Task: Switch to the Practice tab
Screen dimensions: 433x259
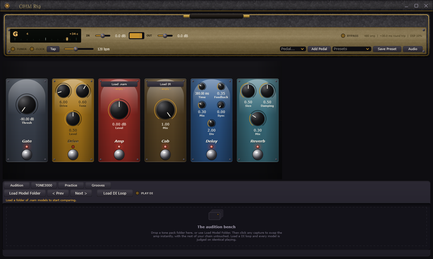Action: click(x=71, y=185)
